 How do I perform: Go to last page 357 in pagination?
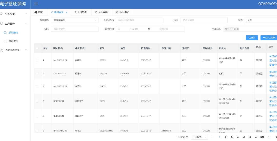pos(262,137)
